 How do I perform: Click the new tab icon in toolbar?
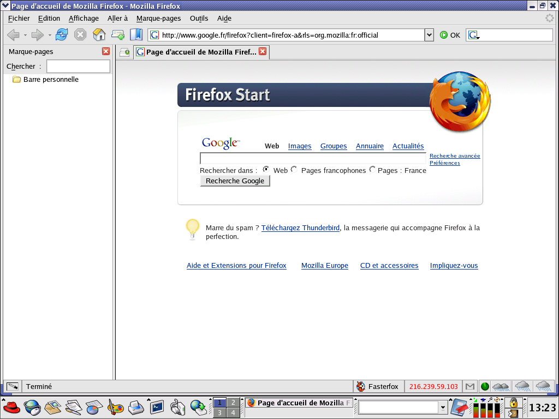click(117, 35)
